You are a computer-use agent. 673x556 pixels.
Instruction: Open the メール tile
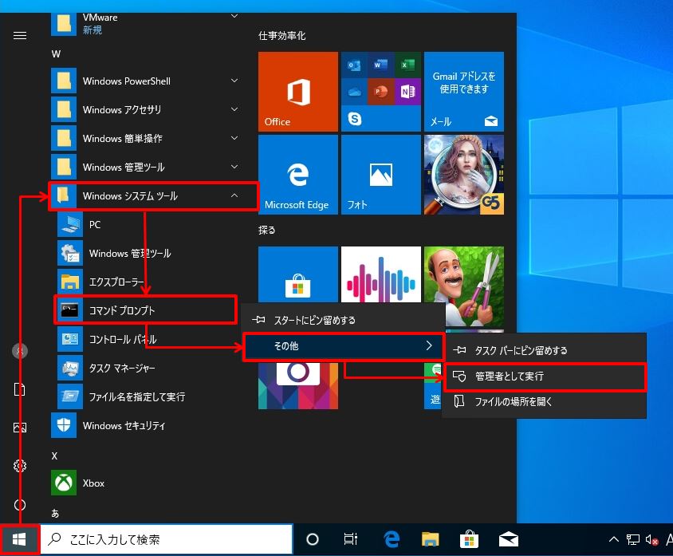(x=463, y=92)
